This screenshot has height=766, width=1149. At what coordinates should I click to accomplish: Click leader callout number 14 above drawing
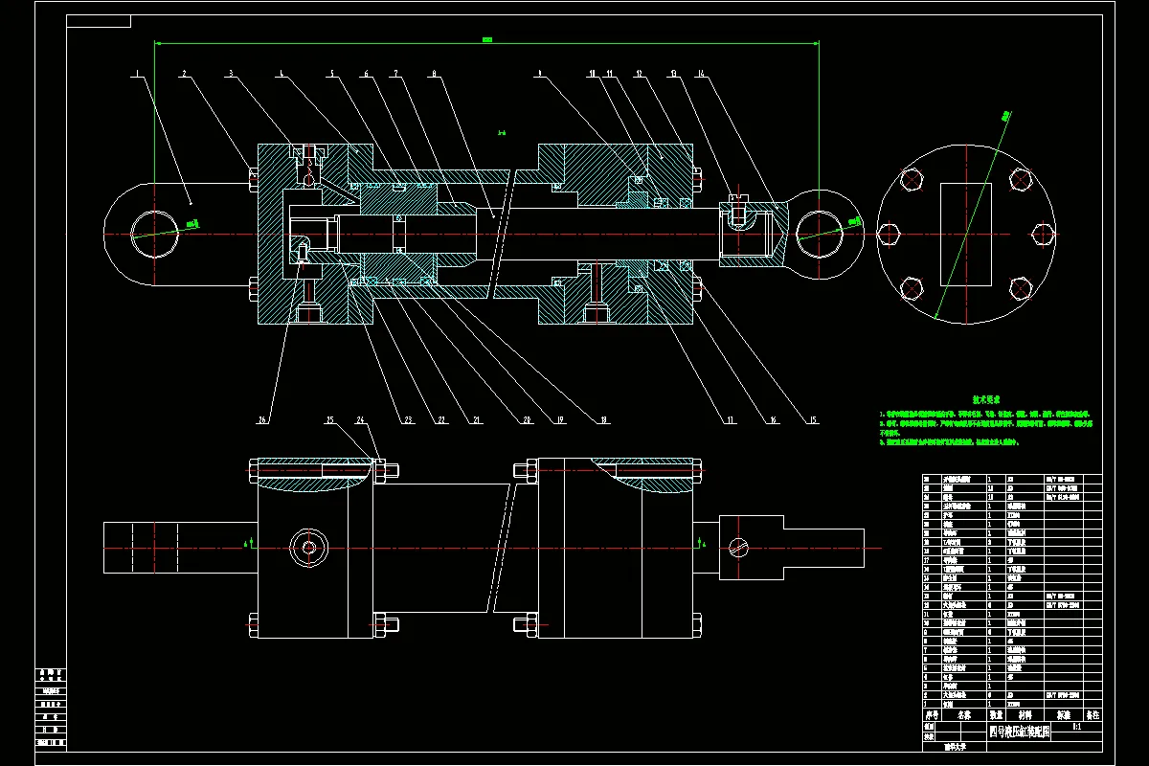pos(702,73)
